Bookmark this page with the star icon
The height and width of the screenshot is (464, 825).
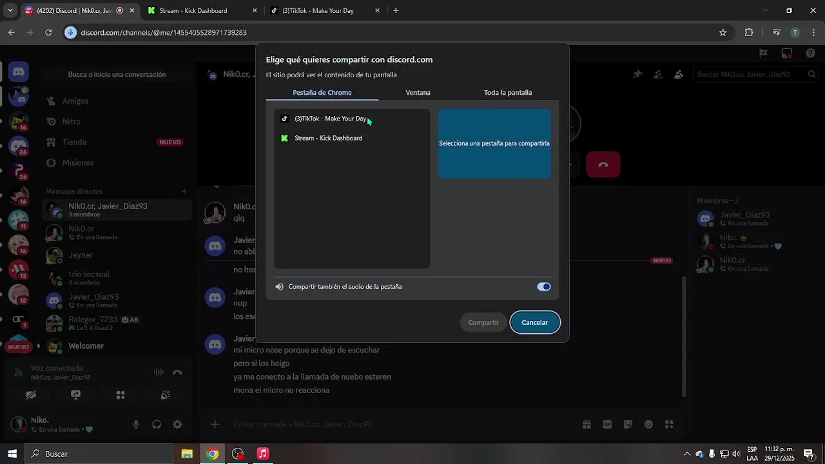click(x=723, y=32)
